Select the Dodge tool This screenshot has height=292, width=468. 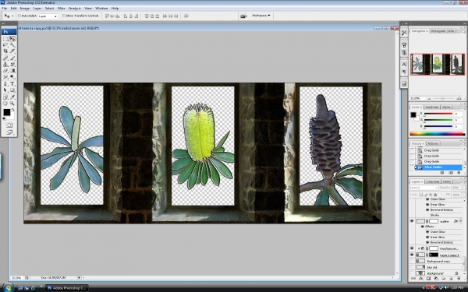(12, 77)
